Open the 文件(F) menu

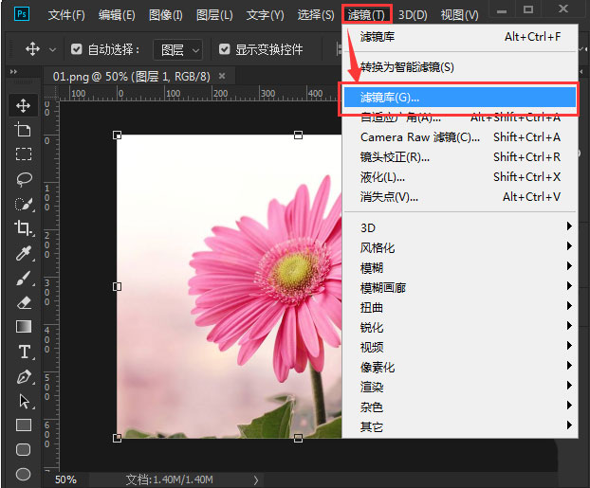[66, 15]
